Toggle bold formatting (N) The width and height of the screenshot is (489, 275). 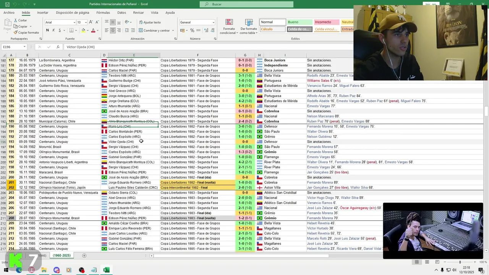point(47,30)
